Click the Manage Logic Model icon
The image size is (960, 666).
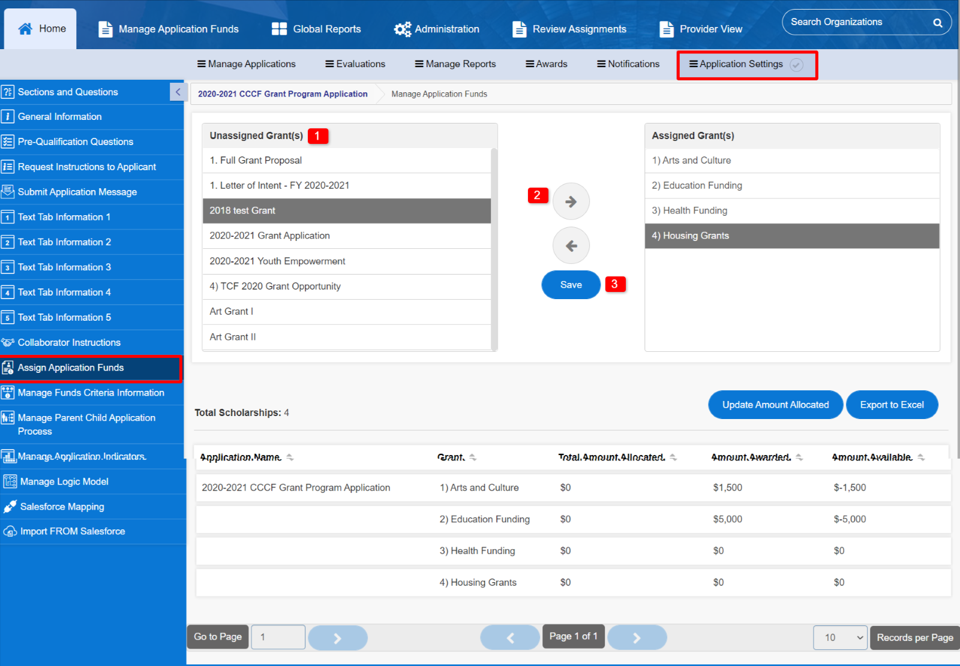[x=10, y=482]
